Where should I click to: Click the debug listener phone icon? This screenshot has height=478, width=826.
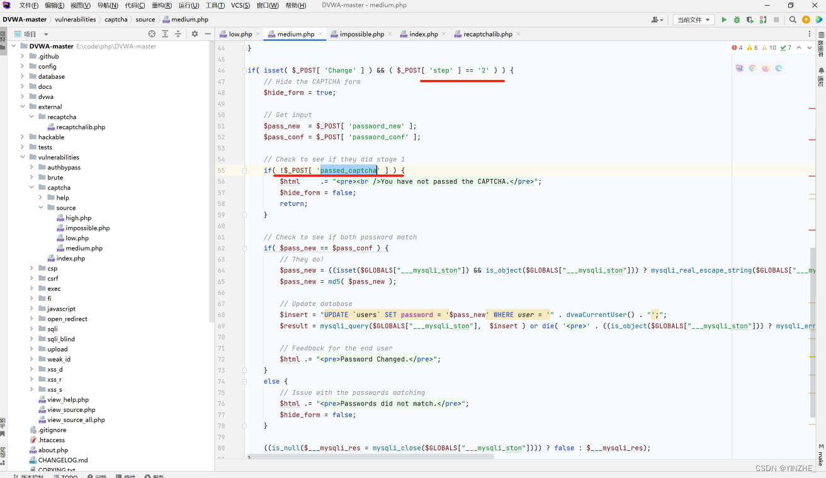click(x=762, y=20)
